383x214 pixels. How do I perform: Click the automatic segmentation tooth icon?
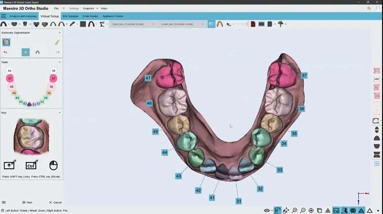coord(6,42)
